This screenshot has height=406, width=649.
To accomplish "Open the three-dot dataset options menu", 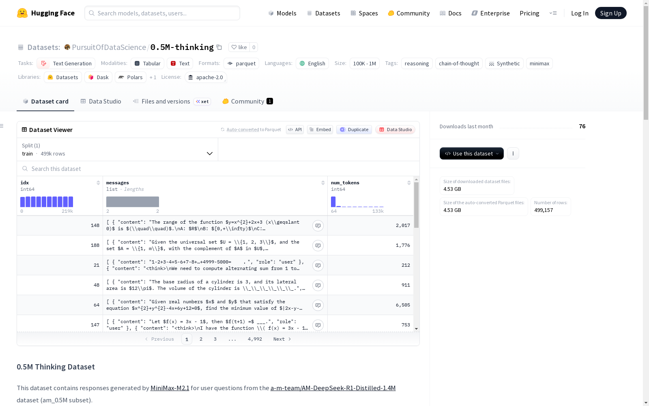I will 513,153.
